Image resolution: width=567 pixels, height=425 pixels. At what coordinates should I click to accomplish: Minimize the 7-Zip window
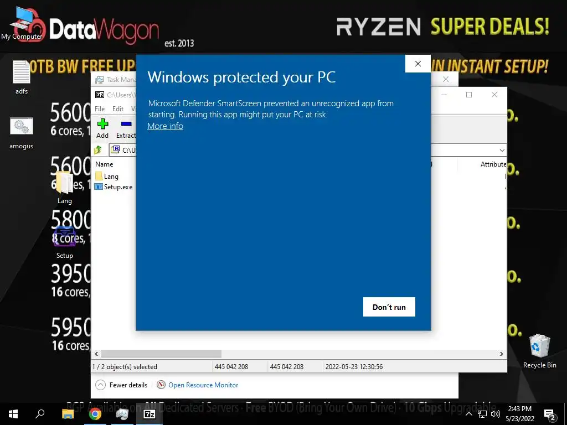(x=444, y=95)
